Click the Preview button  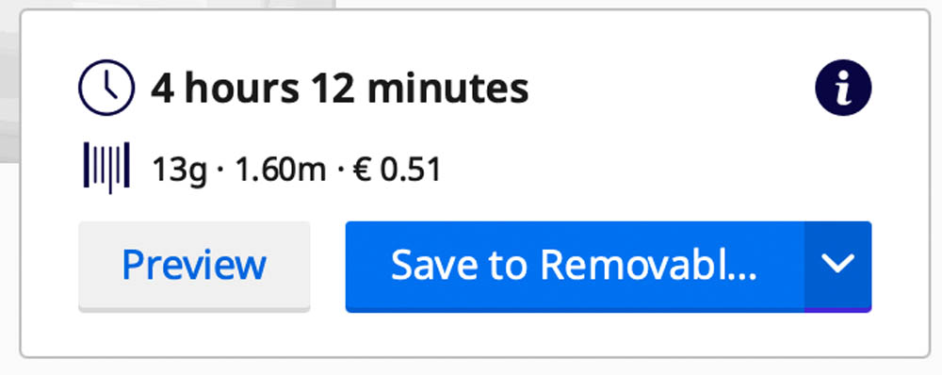(194, 267)
